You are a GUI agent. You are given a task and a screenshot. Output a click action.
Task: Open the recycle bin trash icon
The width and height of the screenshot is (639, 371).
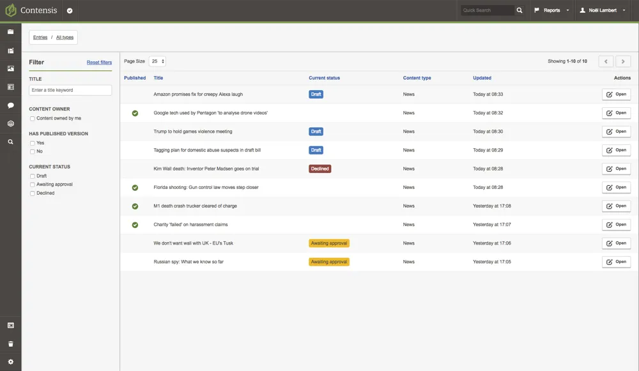coord(11,344)
